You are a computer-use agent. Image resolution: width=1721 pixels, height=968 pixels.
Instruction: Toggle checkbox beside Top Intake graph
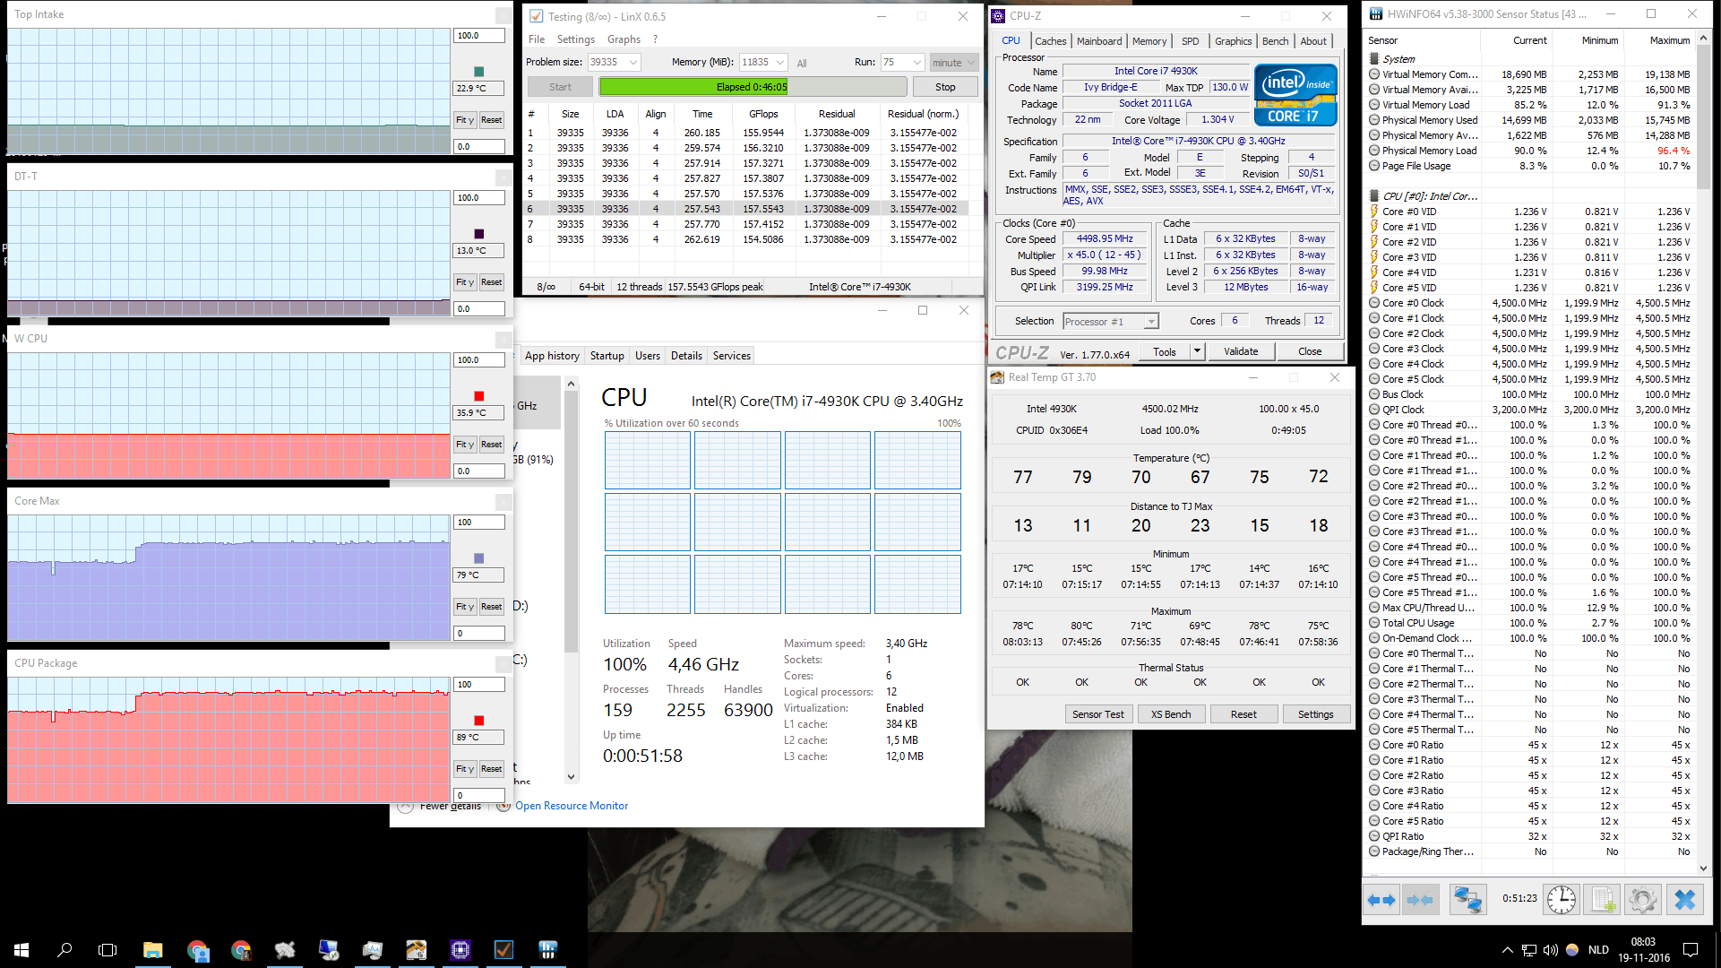(x=503, y=15)
